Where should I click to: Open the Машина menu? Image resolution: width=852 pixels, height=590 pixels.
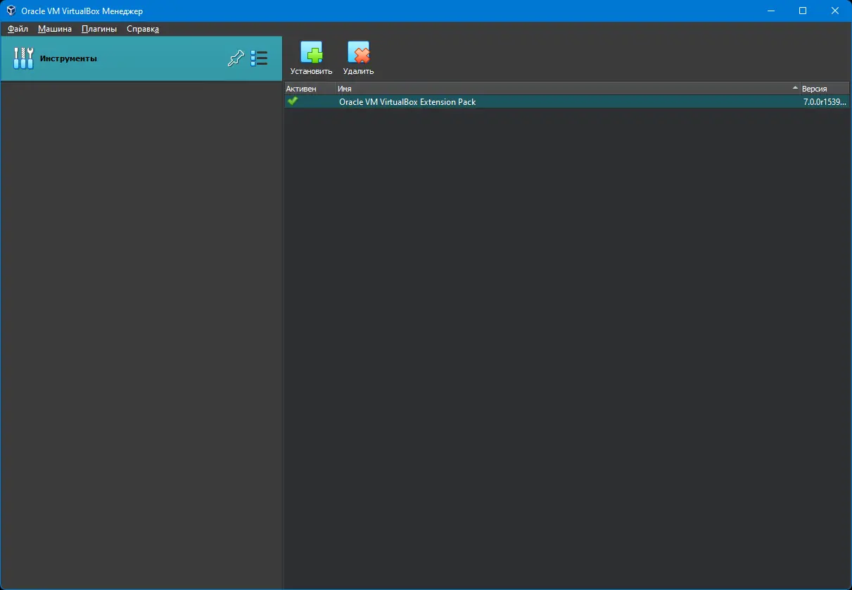pos(55,29)
